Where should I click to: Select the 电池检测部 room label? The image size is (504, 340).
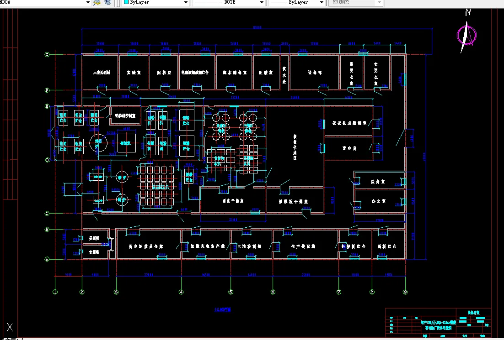click(x=249, y=246)
